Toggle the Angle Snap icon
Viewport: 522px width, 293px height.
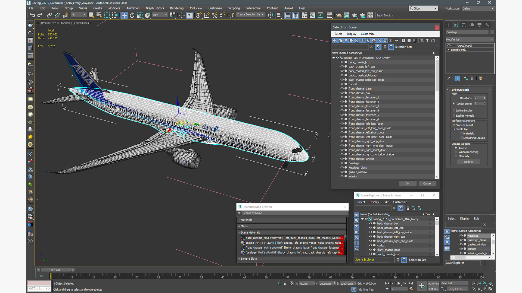(x=207, y=15)
